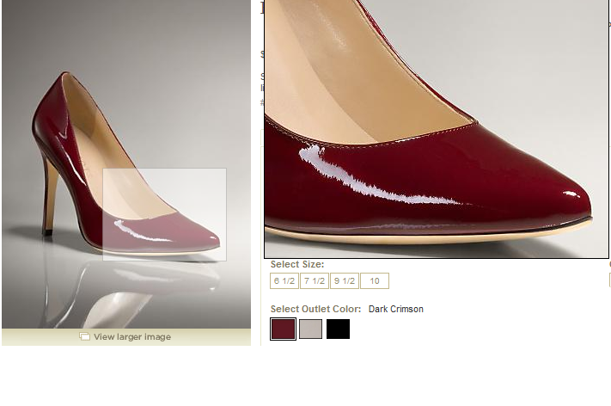Image resolution: width=611 pixels, height=406 pixels.
Task: Choose shoe size 7 1/2
Action: [315, 281]
